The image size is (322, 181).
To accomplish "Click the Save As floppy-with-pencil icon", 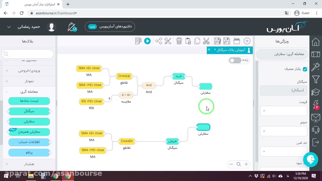I will click(217, 41).
